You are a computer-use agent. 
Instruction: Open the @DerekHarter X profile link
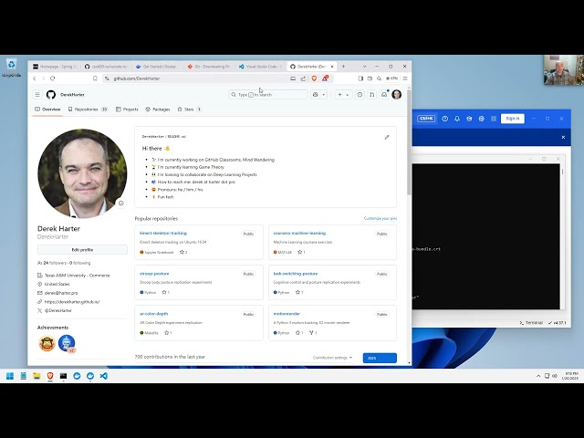click(58, 310)
